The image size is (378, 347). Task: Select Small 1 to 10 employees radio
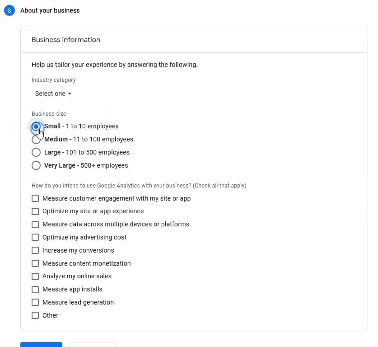point(36,127)
